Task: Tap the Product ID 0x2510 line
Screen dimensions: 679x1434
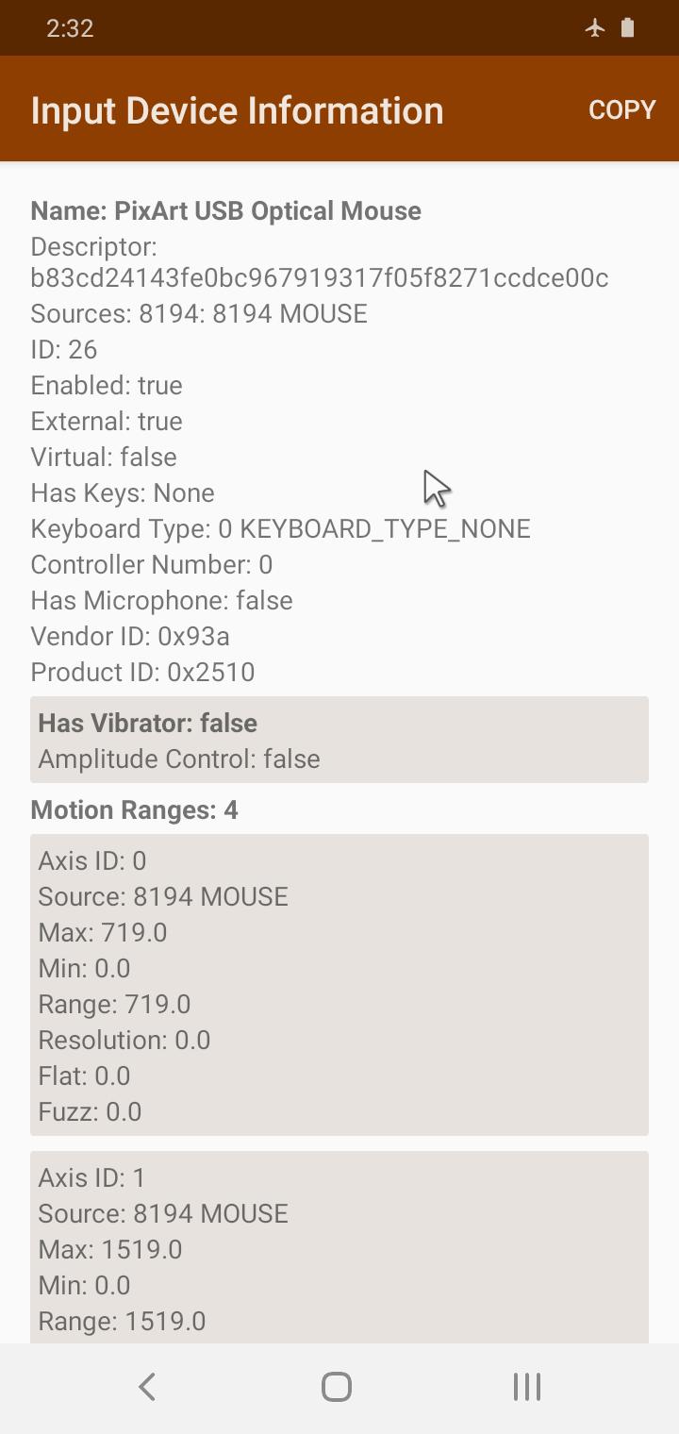Action: click(x=142, y=672)
